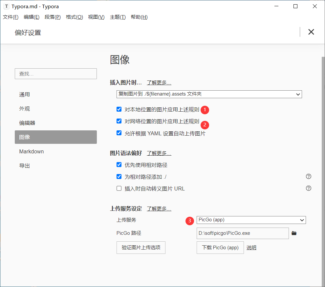Open the 说明 link
Screen dimensions: 325x287
[251, 247]
